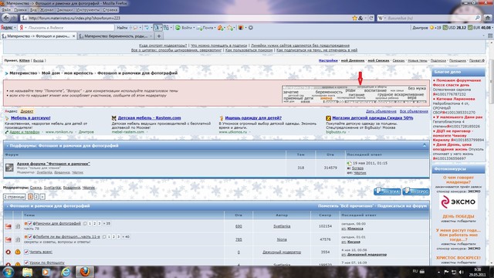Open Windows Explorer from taskbar
Screen dimensions: 494x278
click(x=28, y=272)
